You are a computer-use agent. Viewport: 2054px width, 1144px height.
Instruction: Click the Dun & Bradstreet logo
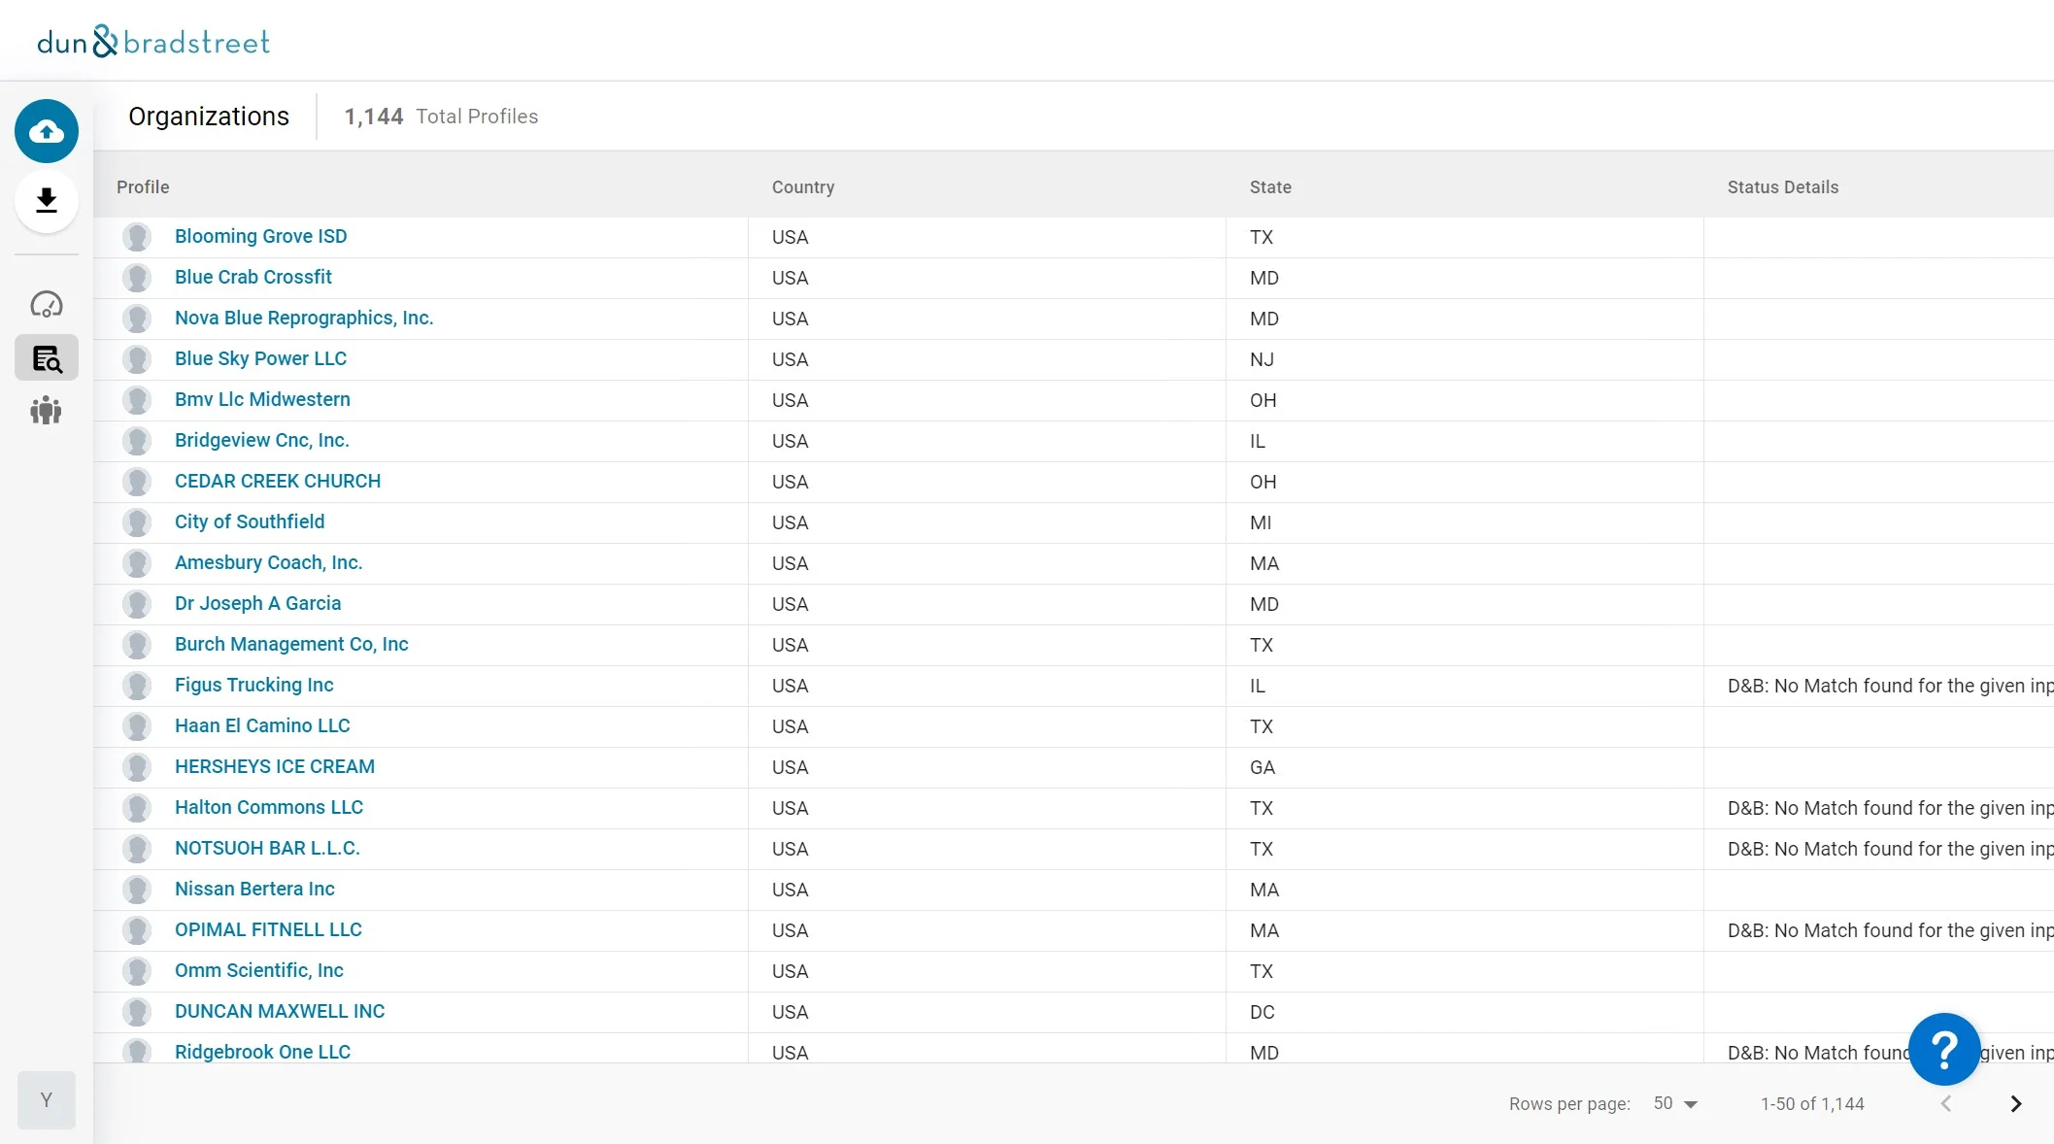[153, 42]
